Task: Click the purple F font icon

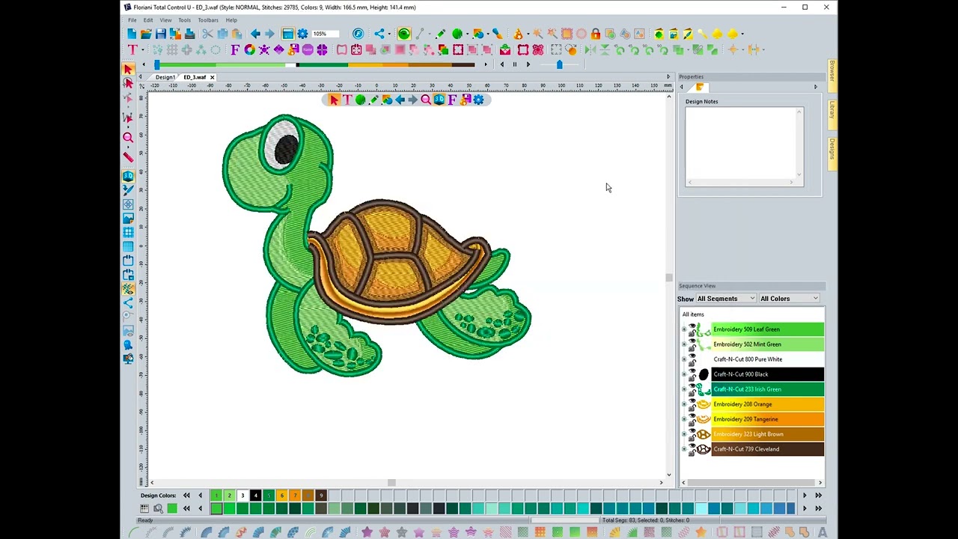Action: click(x=235, y=50)
